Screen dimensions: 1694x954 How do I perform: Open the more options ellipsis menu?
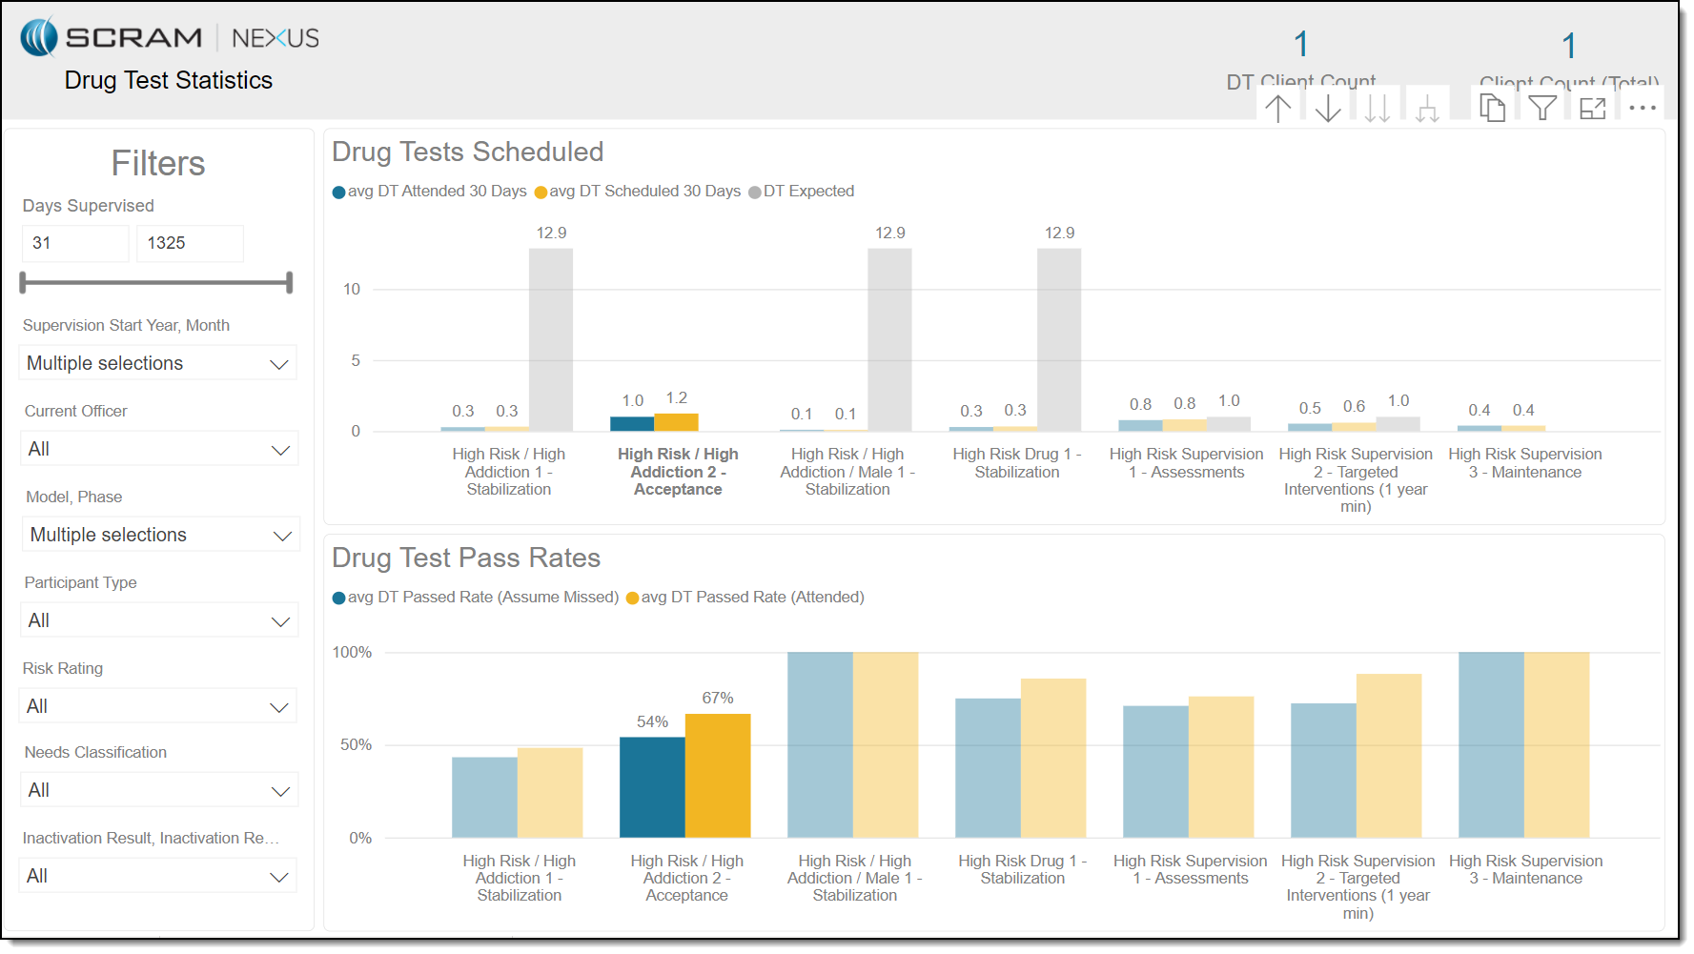[1643, 109]
